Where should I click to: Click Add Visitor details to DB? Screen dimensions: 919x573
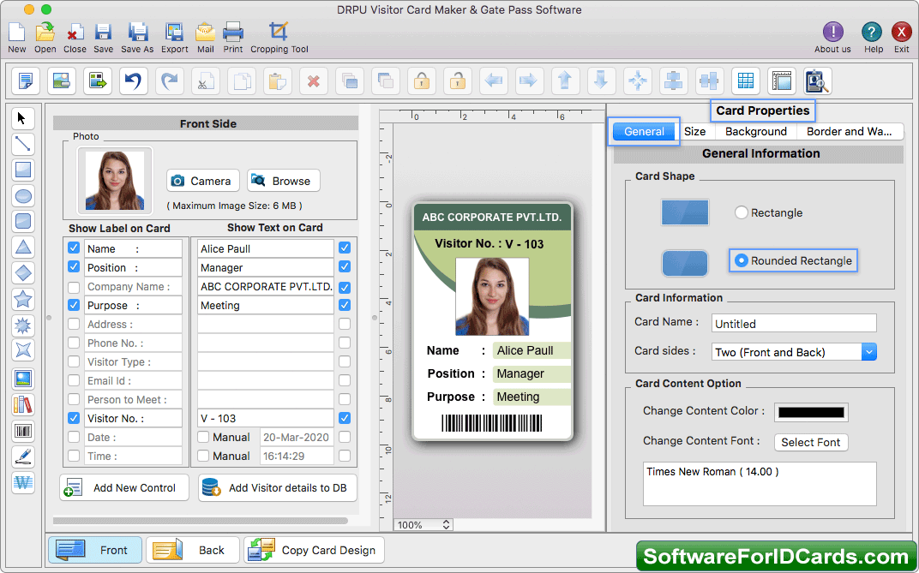pos(277,487)
